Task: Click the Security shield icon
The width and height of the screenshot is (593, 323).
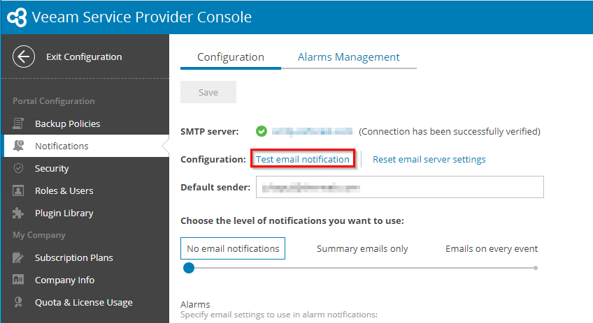Action: (18, 168)
